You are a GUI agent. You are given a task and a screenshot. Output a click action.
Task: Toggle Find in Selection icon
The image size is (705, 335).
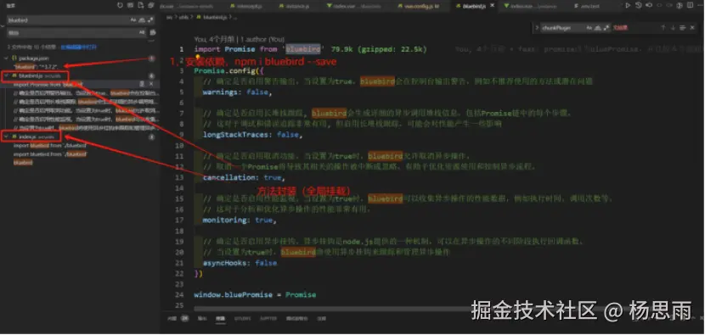click(x=683, y=28)
